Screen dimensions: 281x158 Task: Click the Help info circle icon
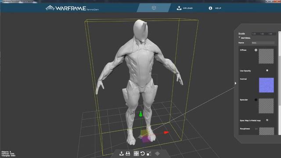point(210,8)
